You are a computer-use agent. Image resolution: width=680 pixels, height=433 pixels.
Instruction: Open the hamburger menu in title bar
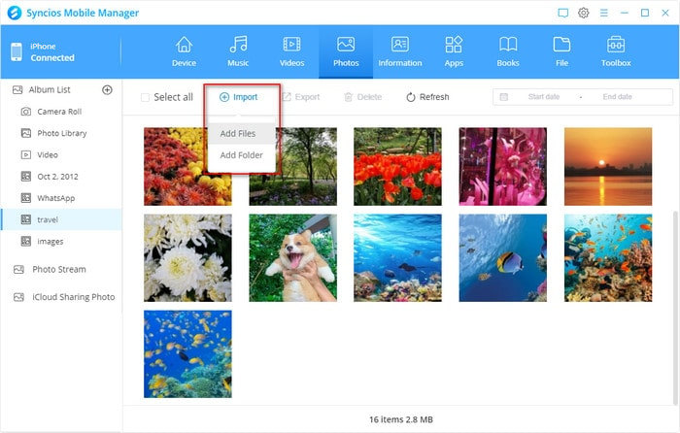[603, 13]
